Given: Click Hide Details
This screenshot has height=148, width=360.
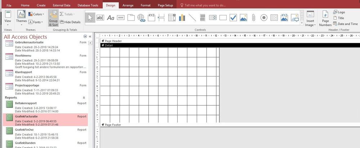Looking at the screenshot, I should 70,22.
